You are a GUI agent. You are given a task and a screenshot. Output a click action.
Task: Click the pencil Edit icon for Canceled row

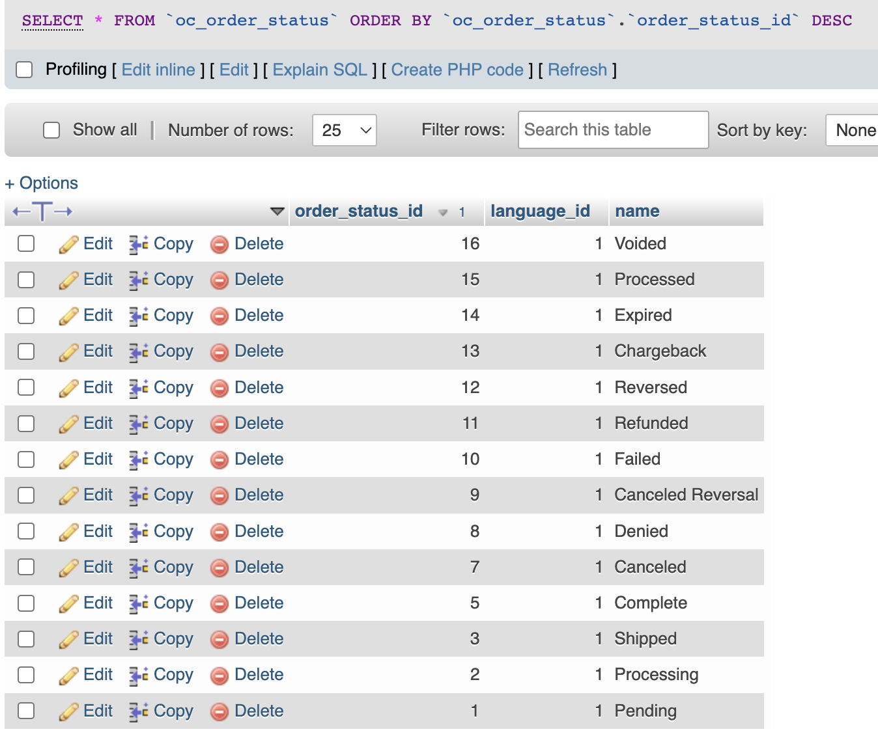point(68,568)
